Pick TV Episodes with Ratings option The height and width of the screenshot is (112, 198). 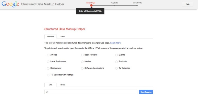coord(48,75)
